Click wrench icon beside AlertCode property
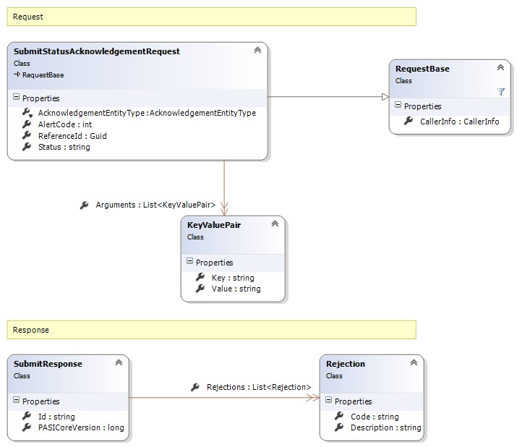This screenshot has height=447, width=517. tap(27, 124)
